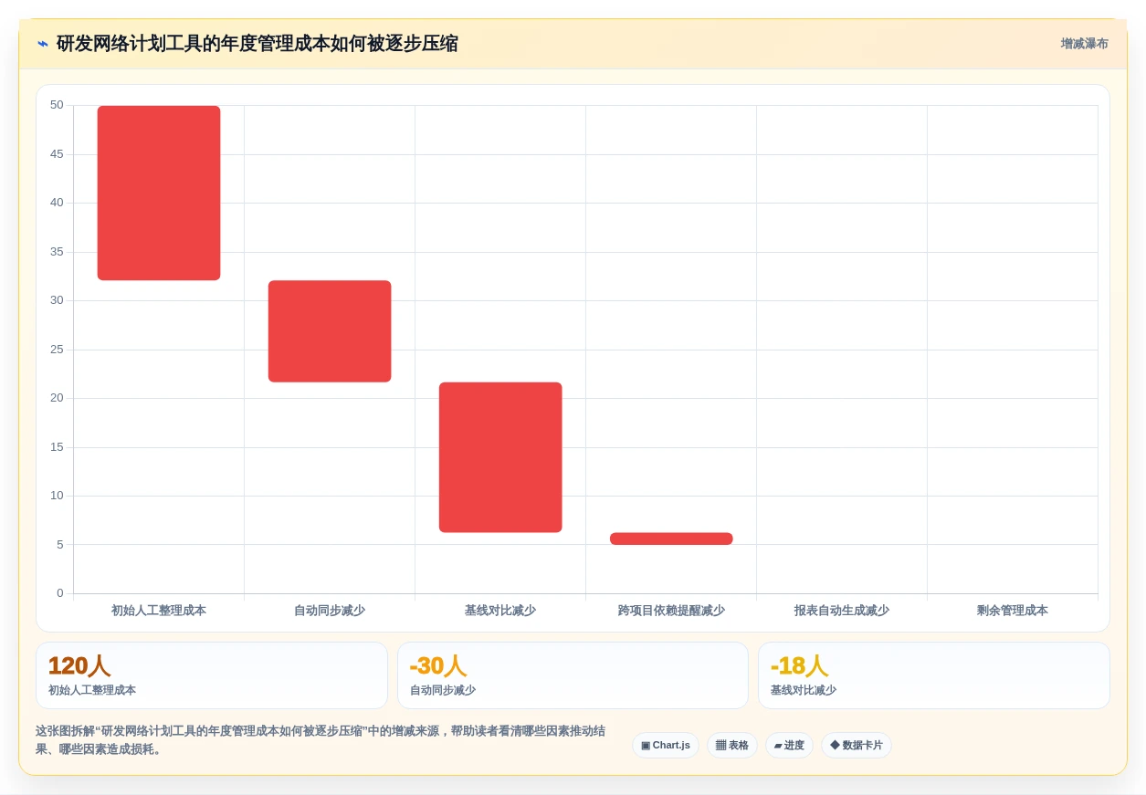1146x795 pixels.
Task: Select the 初始人工整理成本 red bar
Action: pos(159,193)
